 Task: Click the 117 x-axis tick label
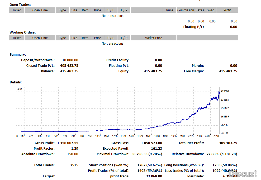coord(22,136)
